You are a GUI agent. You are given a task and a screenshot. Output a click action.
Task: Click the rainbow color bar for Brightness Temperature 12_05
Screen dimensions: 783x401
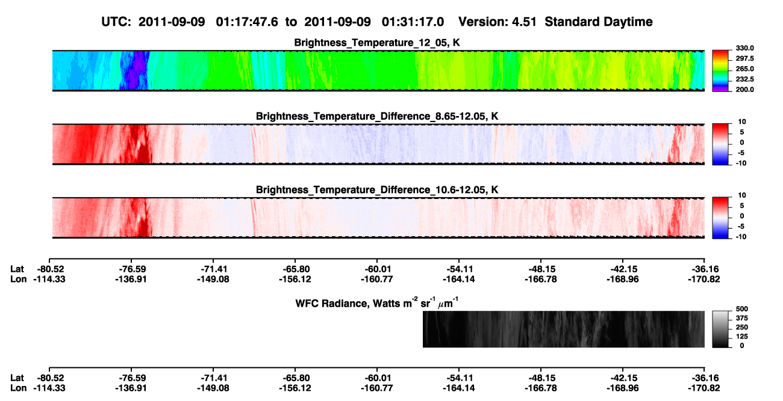coord(720,70)
